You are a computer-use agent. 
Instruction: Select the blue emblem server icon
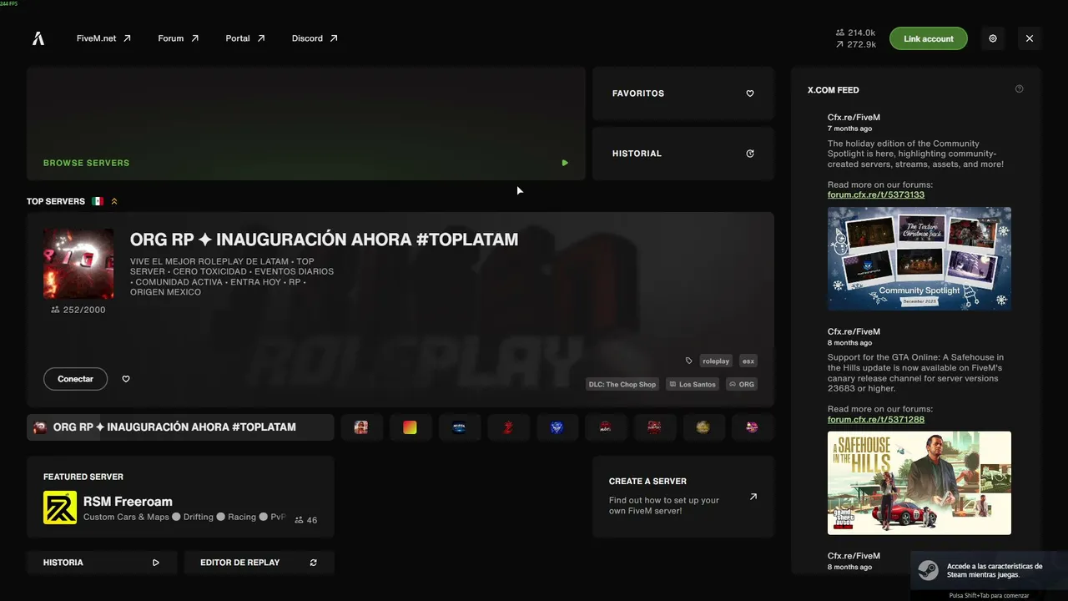click(x=557, y=427)
